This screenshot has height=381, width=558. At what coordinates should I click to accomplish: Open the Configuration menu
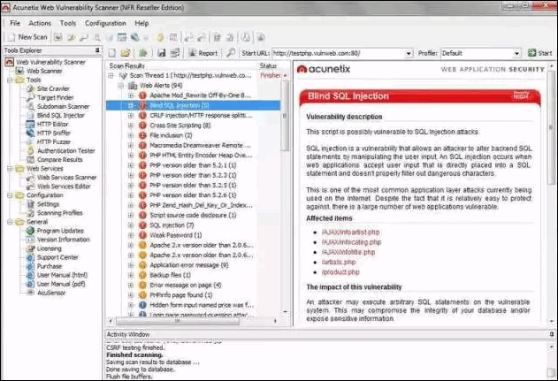click(x=105, y=23)
